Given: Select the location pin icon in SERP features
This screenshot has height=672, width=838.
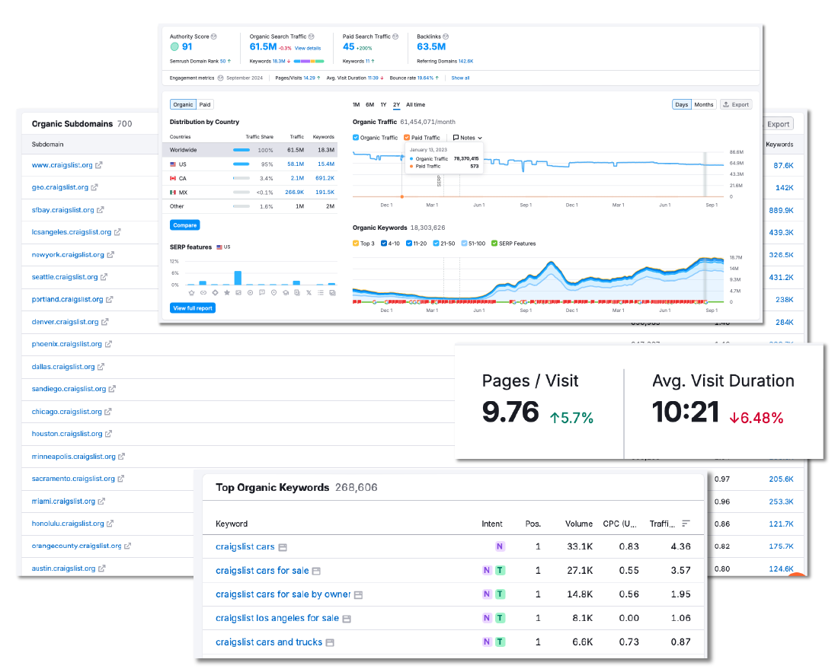Looking at the screenshot, I should [x=273, y=292].
